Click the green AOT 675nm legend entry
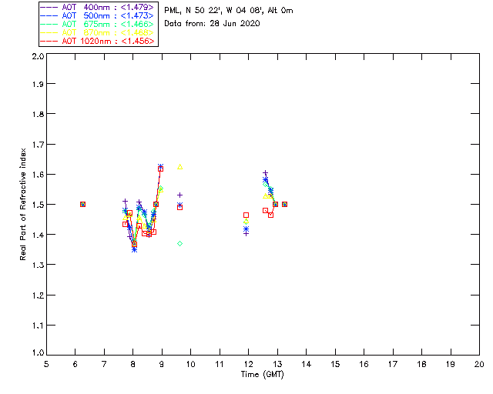 (x=98, y=24)
